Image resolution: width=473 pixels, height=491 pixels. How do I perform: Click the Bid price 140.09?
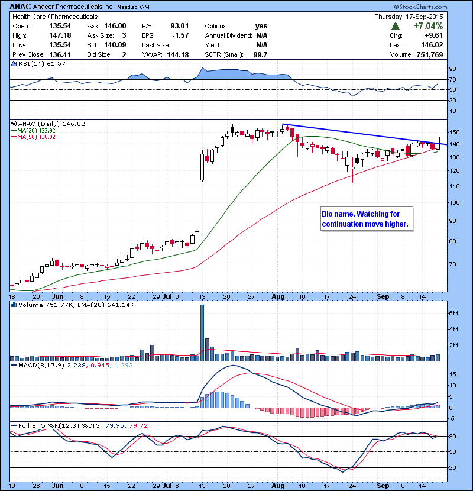click(115, 45)
